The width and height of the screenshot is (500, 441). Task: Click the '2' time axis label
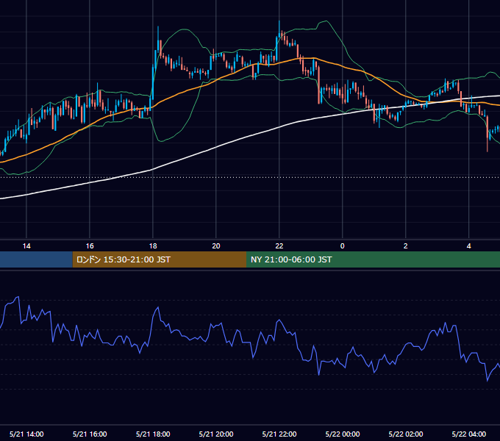pos(405,246)
